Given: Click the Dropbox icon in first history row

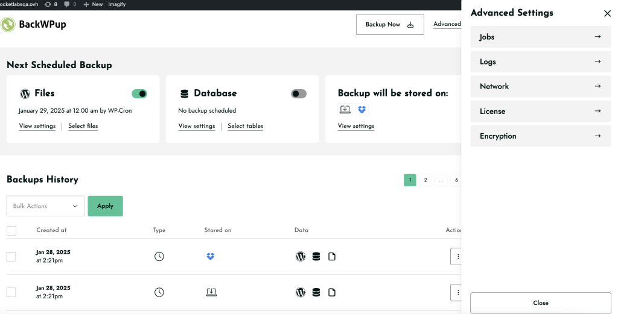Looking at the screenshot, I should pos(211,257).
